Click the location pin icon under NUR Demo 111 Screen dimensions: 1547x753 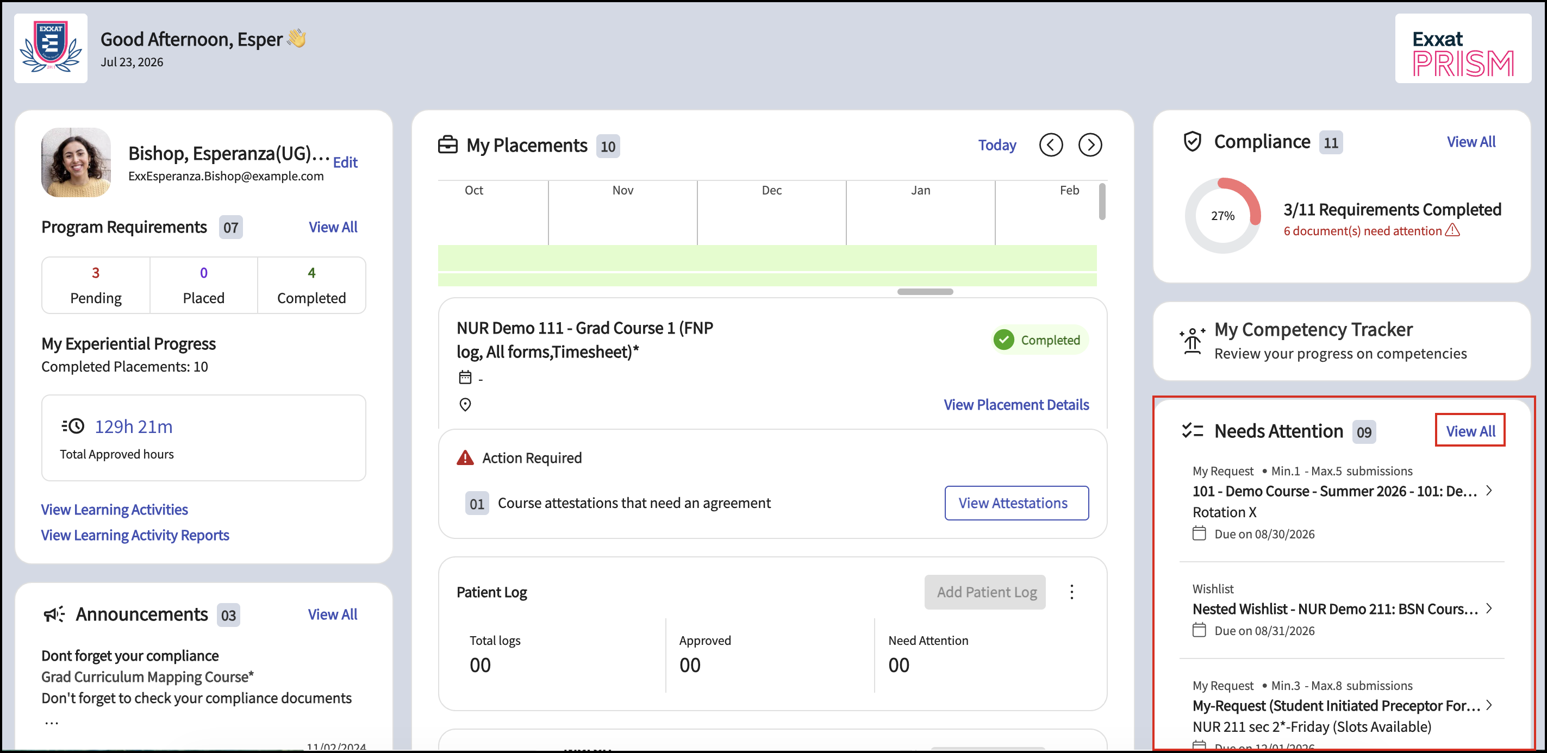(465, 404)
